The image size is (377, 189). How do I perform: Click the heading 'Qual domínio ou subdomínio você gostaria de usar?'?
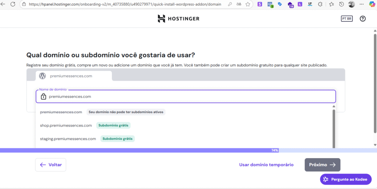point(110,55)
